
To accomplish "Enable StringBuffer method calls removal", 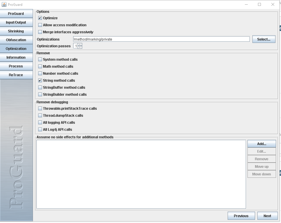I will (x=40, y=87).
